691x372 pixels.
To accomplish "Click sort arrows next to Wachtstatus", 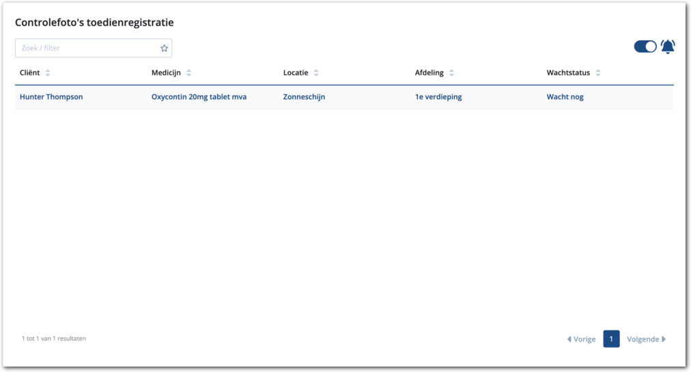I will point(597,73).
